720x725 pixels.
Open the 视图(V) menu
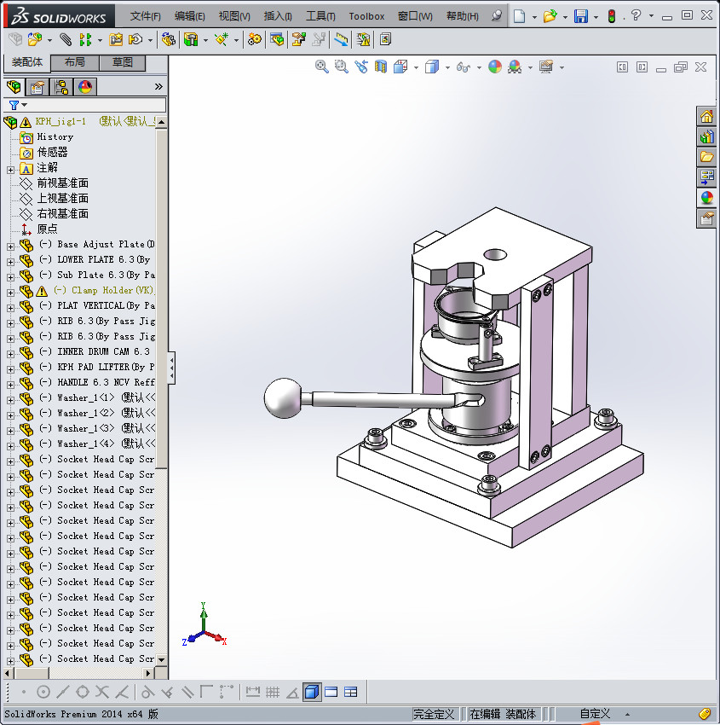234,16
